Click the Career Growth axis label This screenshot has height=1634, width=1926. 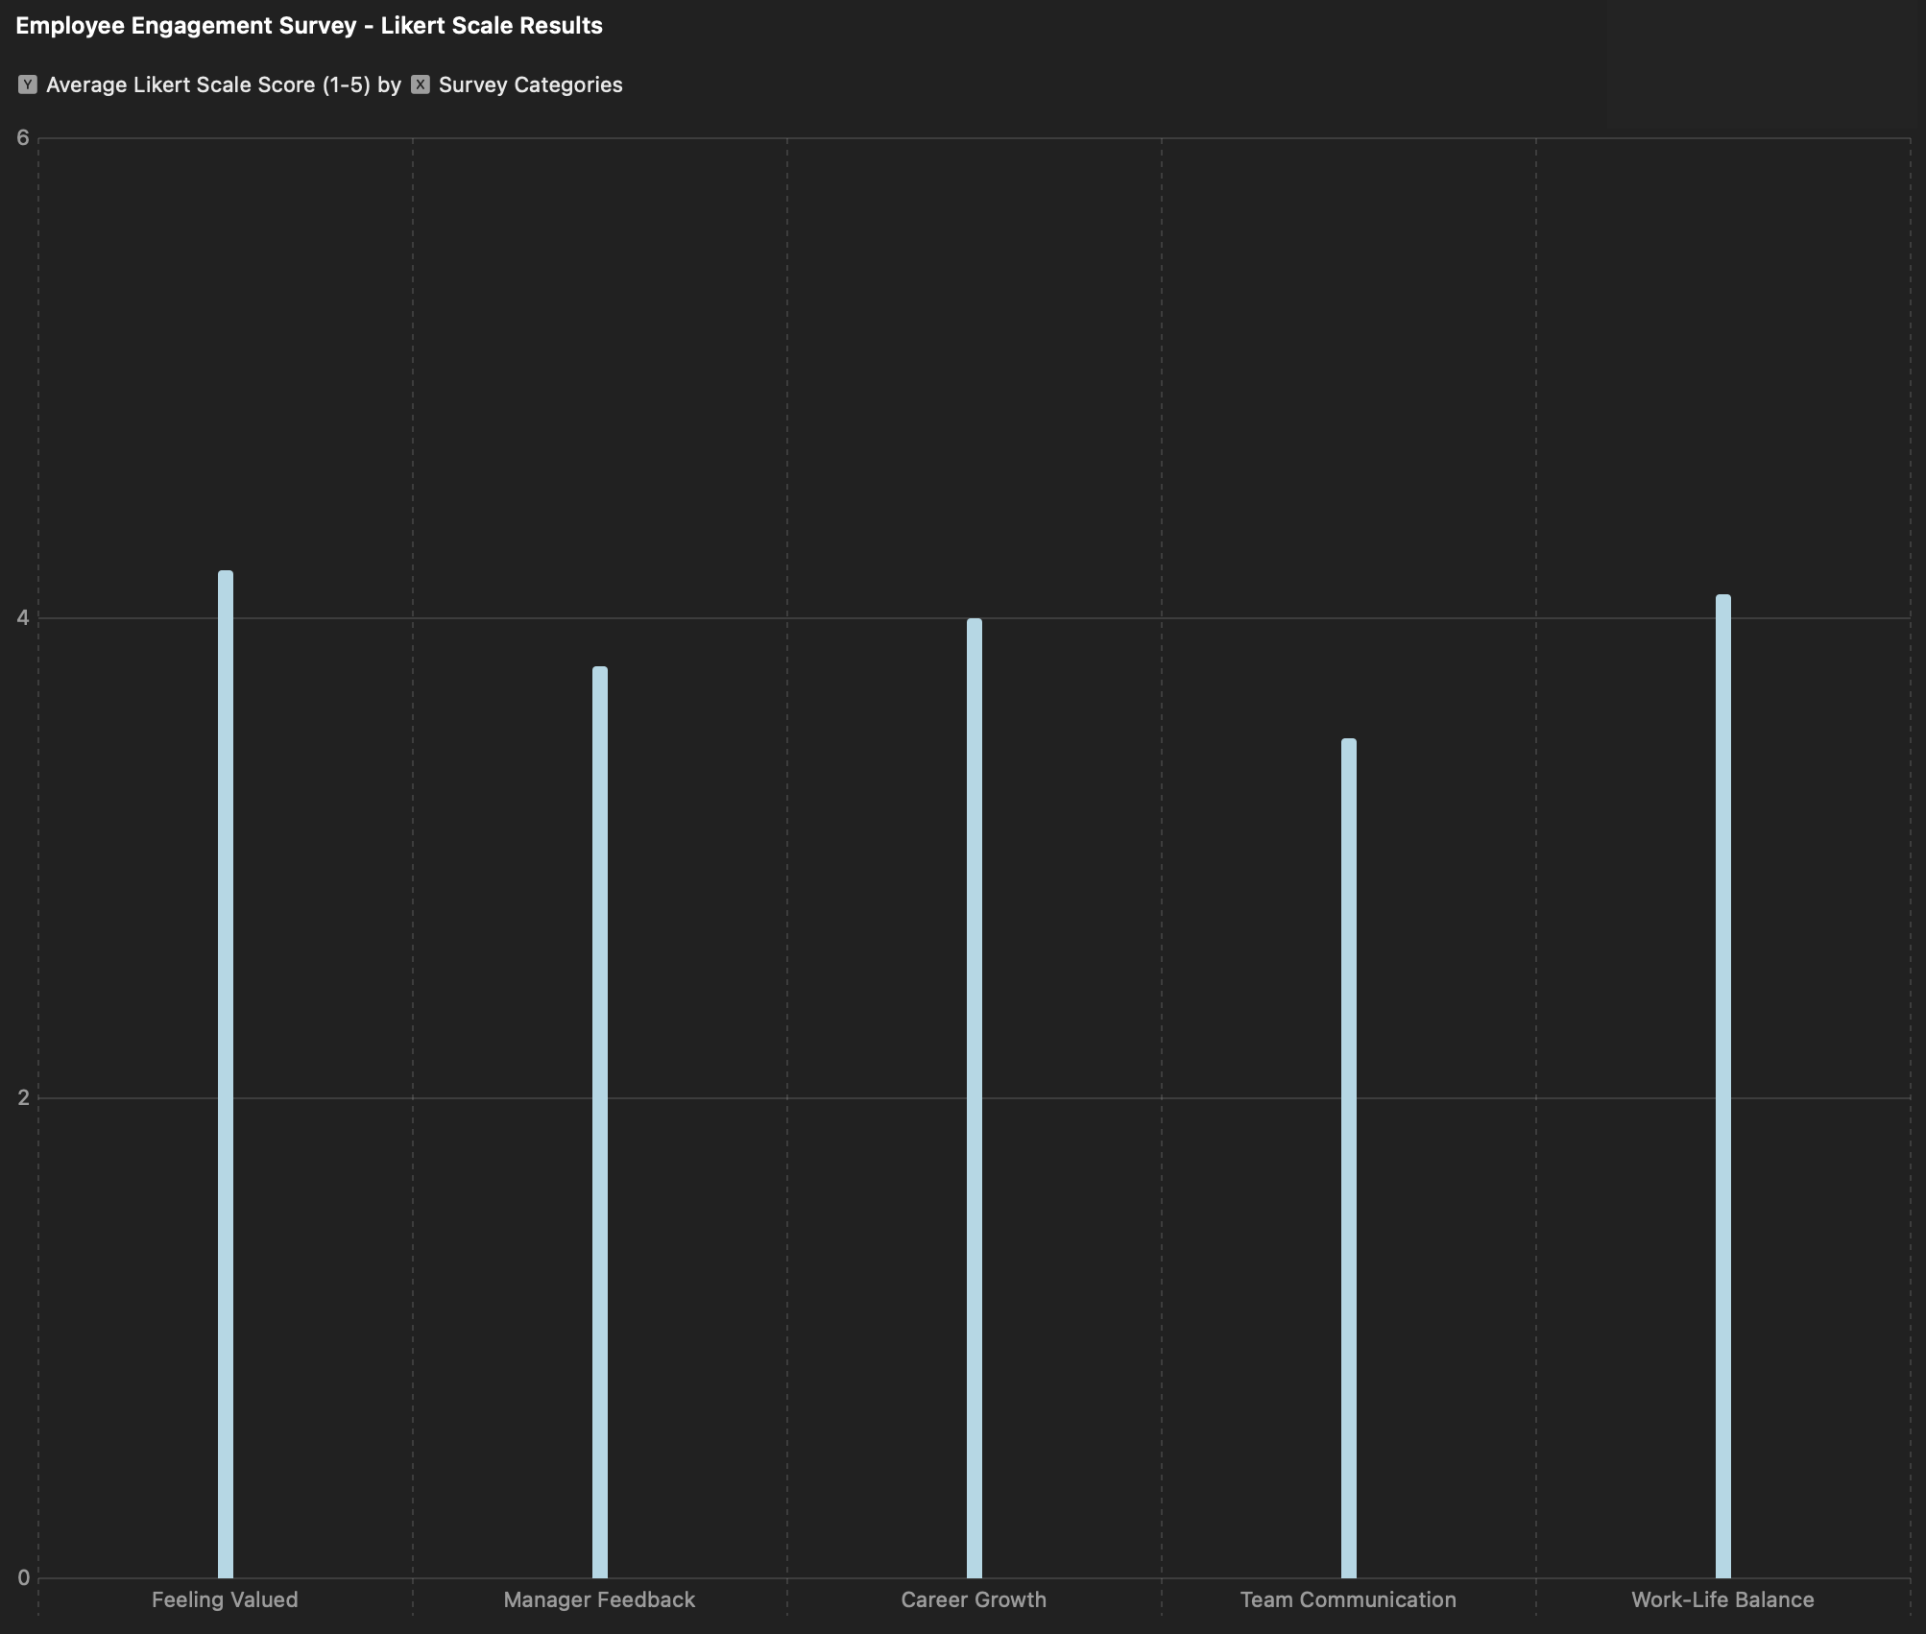(x=974, y=1599)
